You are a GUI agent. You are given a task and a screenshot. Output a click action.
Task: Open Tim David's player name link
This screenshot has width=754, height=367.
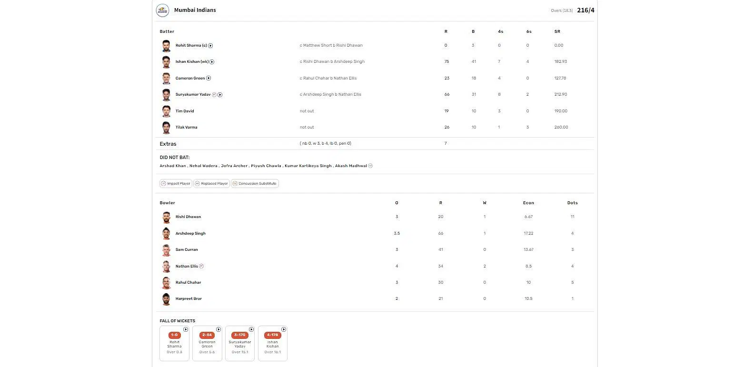[185, 111]
